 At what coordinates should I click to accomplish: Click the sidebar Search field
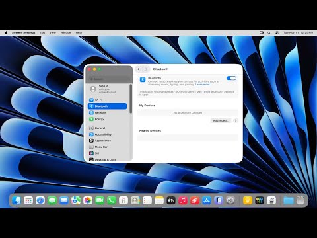pos(109,79)
